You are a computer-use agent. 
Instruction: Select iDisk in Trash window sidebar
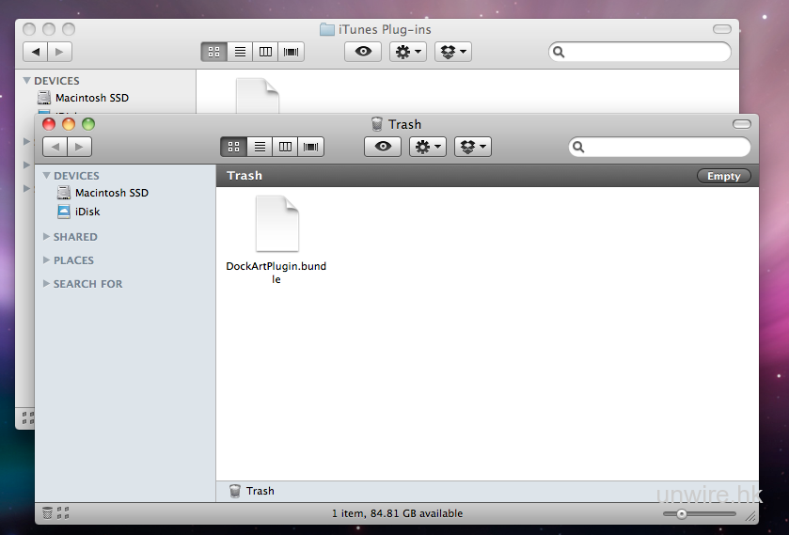[x=87, y=212]
